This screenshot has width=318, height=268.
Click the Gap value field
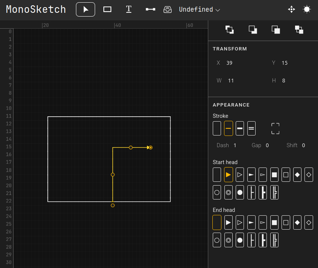pos(267,145)
